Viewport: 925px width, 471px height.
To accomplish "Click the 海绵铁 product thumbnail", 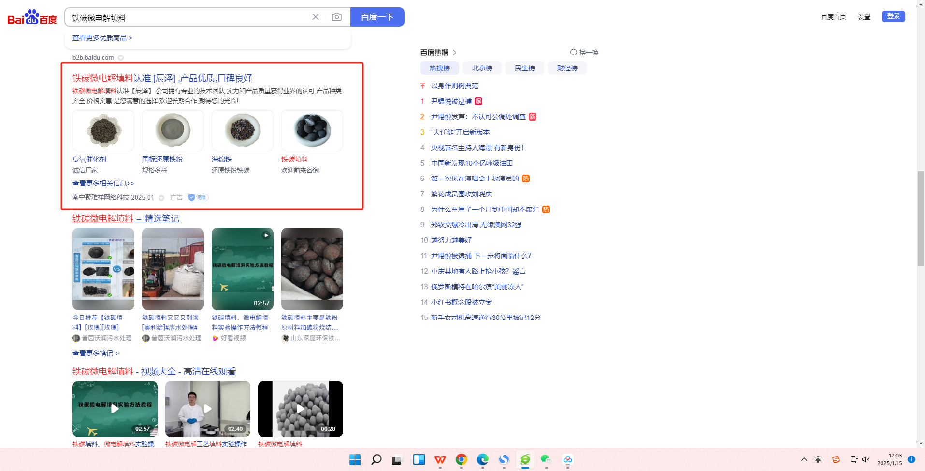I will (x=243, y=130).
